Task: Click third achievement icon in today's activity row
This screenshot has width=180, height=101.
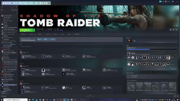Action: pyautogui.click(x=64, y=56)
